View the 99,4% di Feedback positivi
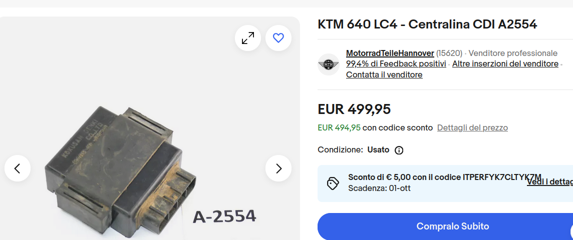 pyautogui.click(x=396, y=64)
